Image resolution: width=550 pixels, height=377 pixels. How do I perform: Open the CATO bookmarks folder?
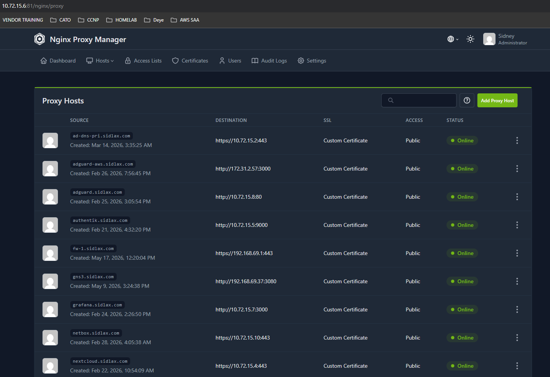tap(61, 20)
